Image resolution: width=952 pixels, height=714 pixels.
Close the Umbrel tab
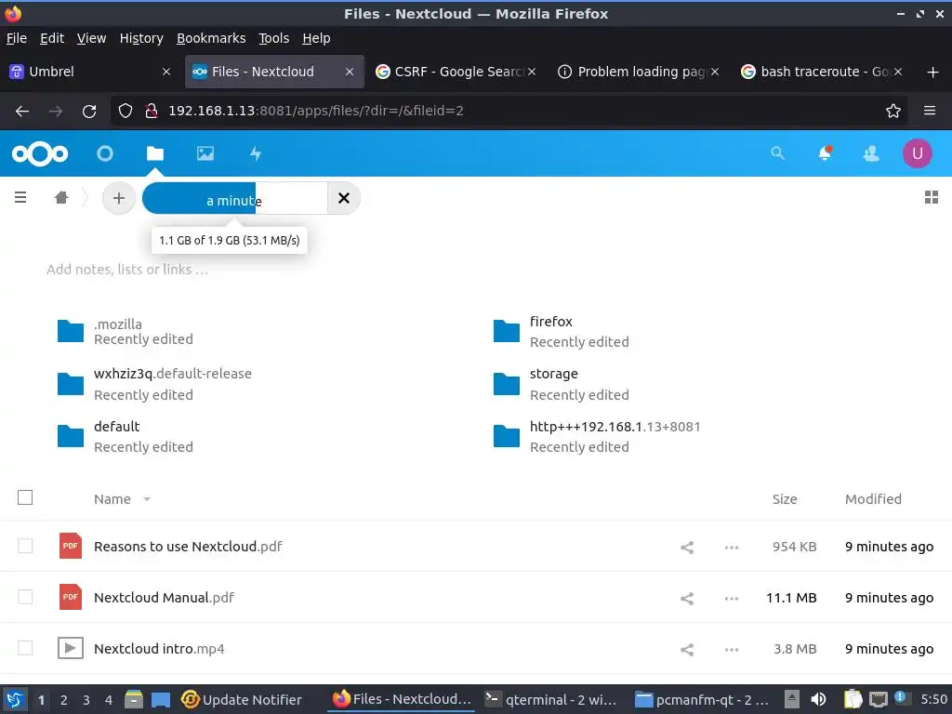click(x=166, y=72)
